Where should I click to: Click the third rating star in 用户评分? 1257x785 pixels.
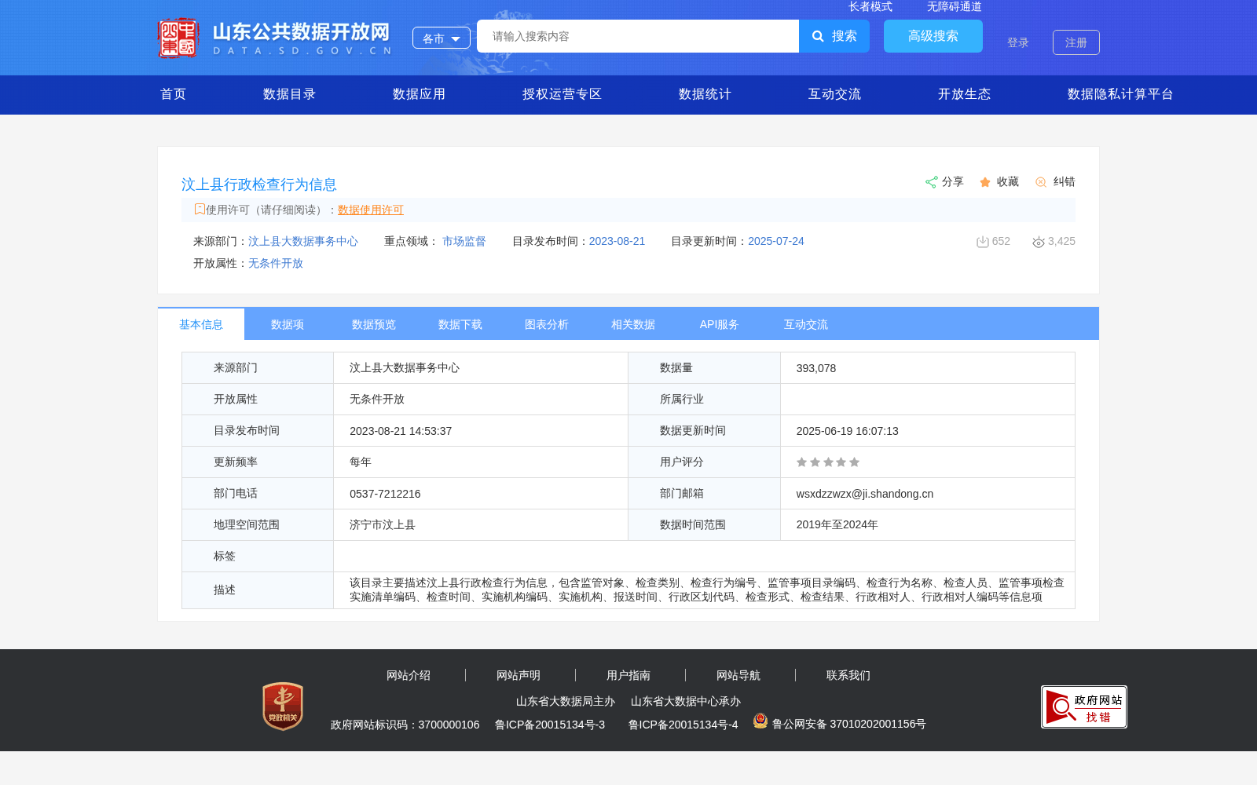pyautogui.click(x=828, y=462)
